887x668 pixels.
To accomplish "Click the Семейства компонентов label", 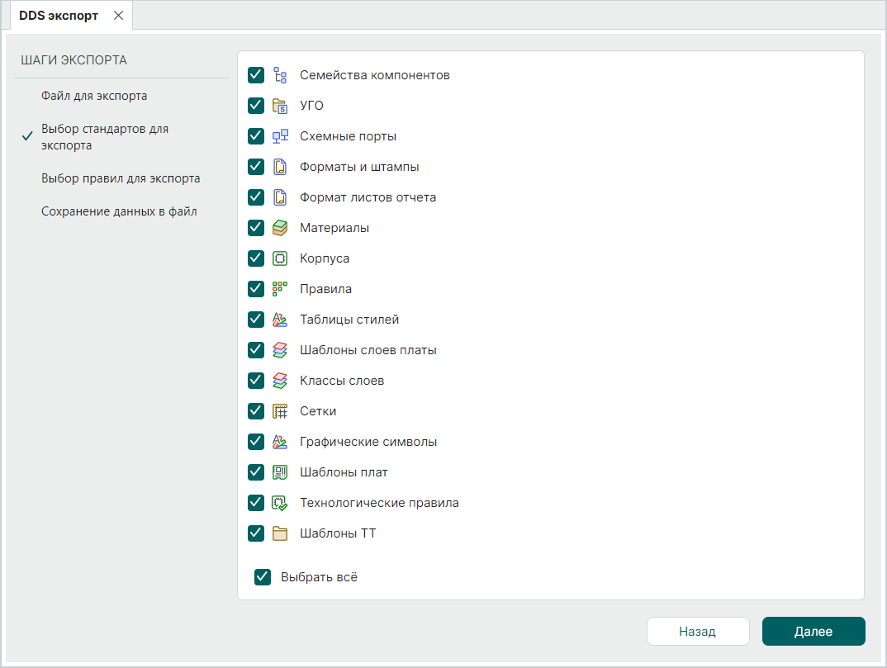I will pos(375,75).
